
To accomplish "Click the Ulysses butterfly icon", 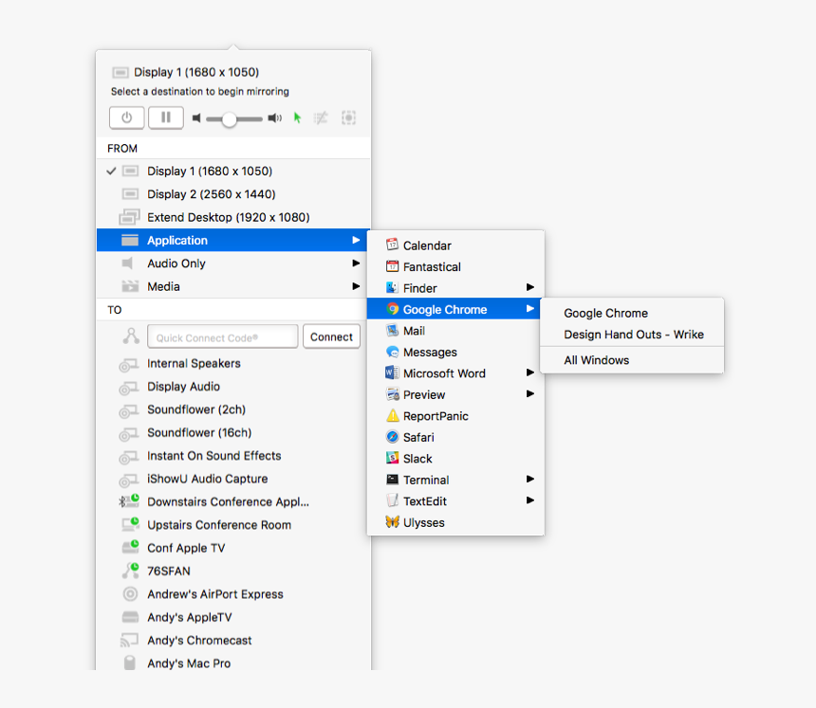I will pyautogui.click(x=393, y=522).
